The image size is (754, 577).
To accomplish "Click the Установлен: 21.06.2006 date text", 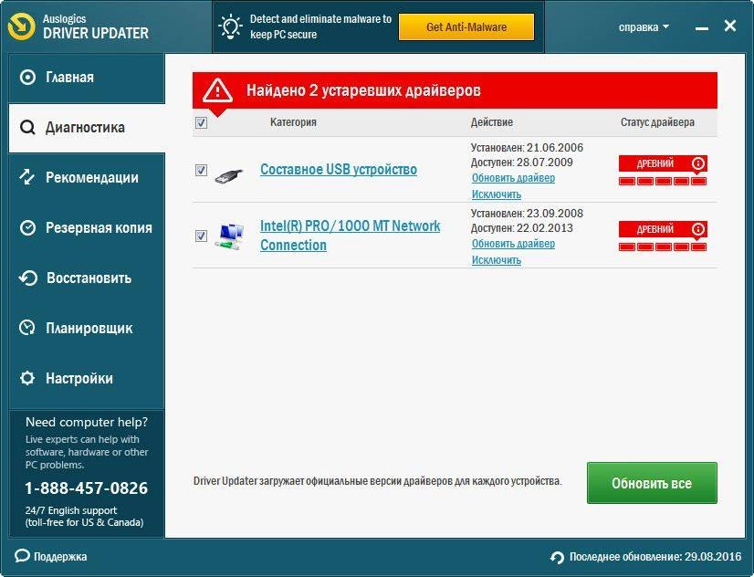I will (527, 148).
